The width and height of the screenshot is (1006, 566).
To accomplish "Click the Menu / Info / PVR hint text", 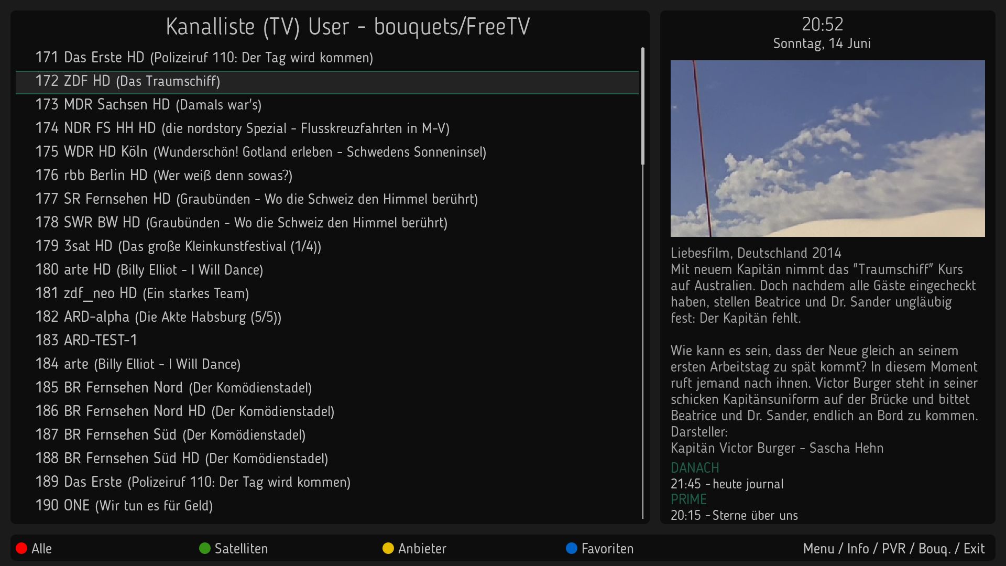I will 893,549.
